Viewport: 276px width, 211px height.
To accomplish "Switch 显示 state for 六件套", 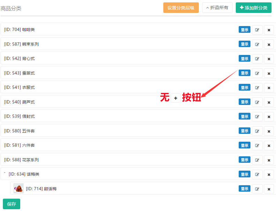I will pos(244,145).
